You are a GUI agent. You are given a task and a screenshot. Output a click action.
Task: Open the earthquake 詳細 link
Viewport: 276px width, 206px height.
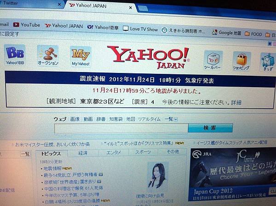(x=236, y=102)
